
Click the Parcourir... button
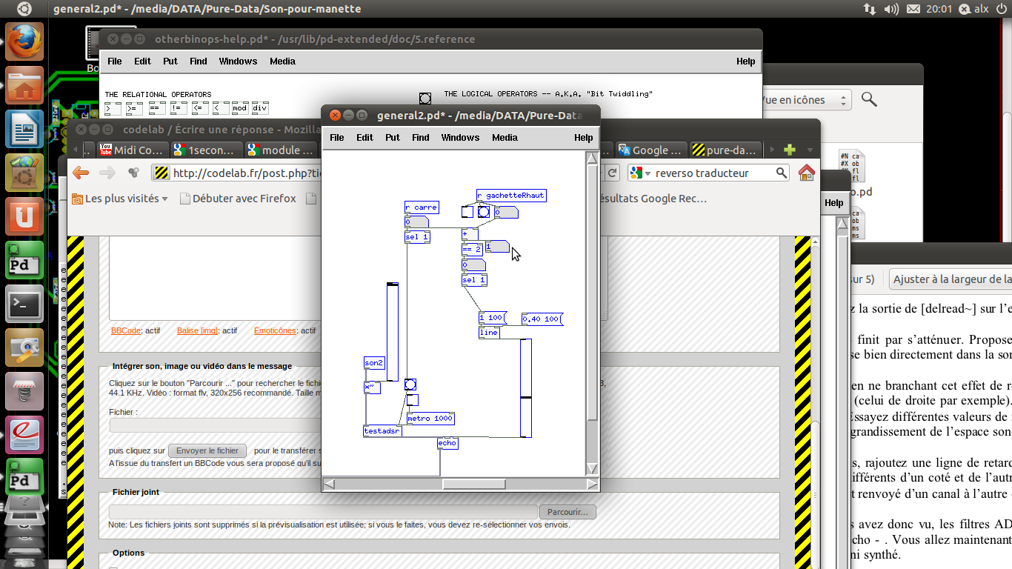point(567,512)
